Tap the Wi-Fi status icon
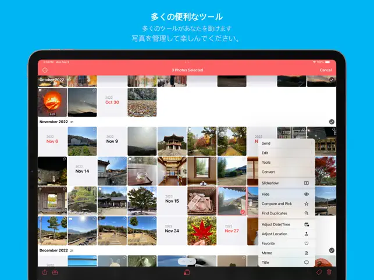 click(x=314, y=62)
